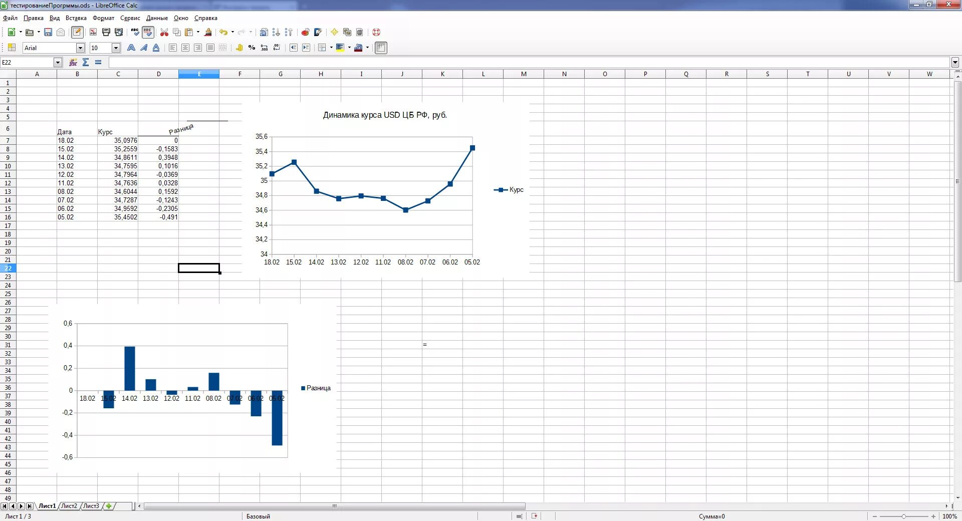Save the document with the floppy icon
Image resolution: width=962 pixels, height=521 pixels.
pyautogui.click(x=48, y=32)
